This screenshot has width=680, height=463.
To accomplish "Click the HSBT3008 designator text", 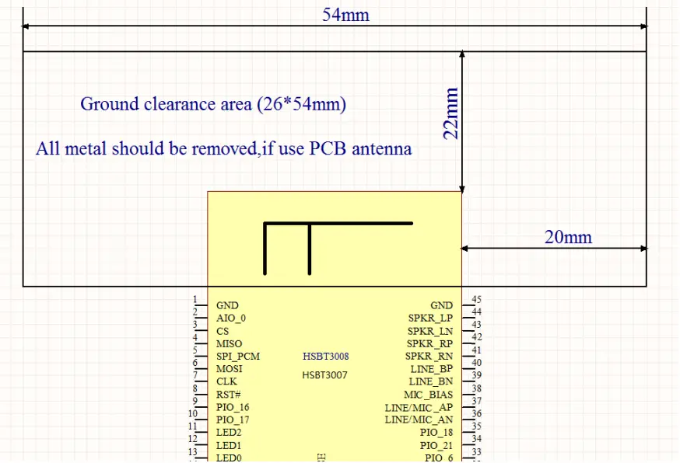I will pos(327,356).
